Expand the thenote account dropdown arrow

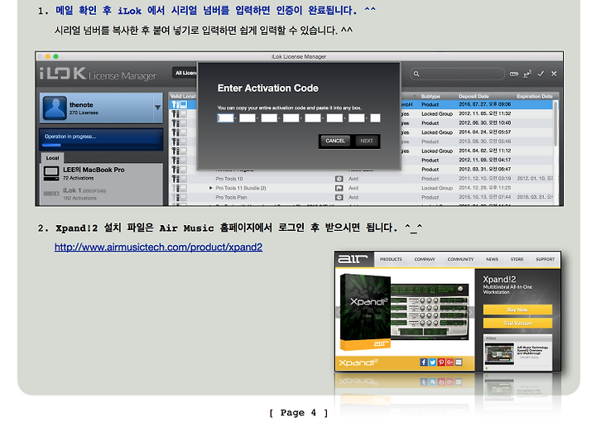click(x=158, y=108)
